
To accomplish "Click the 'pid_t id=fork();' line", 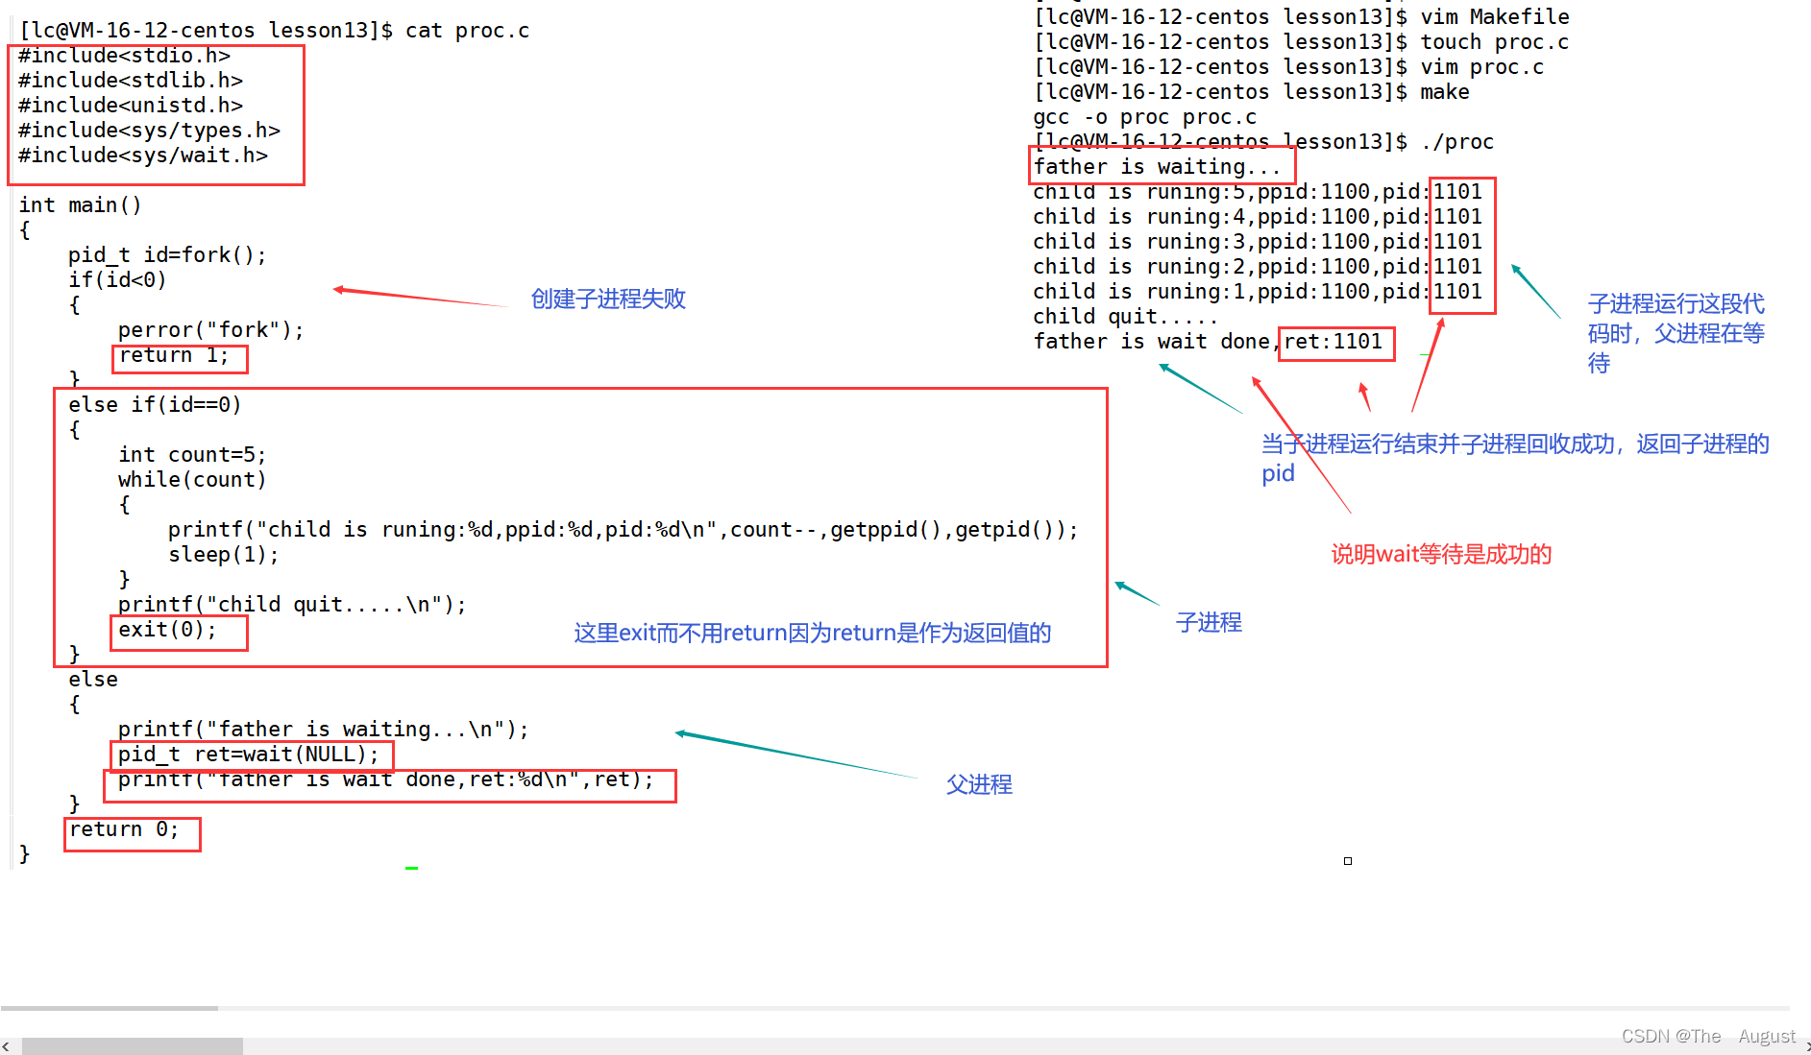I will pos(167,255).
